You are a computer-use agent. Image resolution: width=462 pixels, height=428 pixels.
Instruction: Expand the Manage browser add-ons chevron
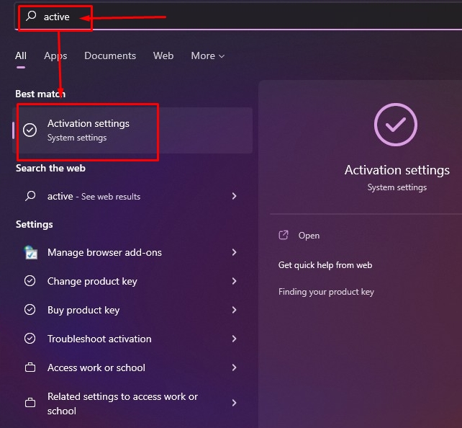235,252
